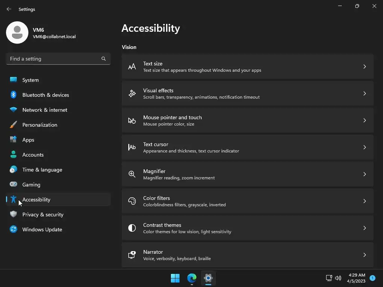Image resolution: width=383 pixels, height=287 pixels.
Task: Click the Text size AA icon
Action: point(132,67)
